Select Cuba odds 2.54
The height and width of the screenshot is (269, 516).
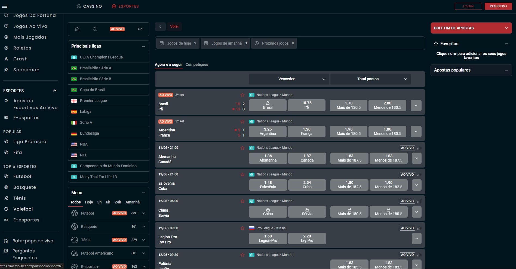click(x=307, y=185)
